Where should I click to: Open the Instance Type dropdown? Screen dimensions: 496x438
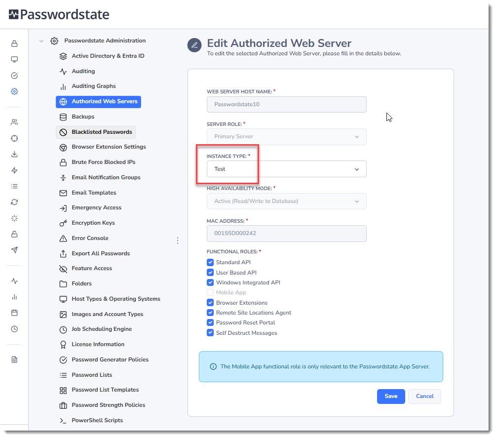point(287,169)
